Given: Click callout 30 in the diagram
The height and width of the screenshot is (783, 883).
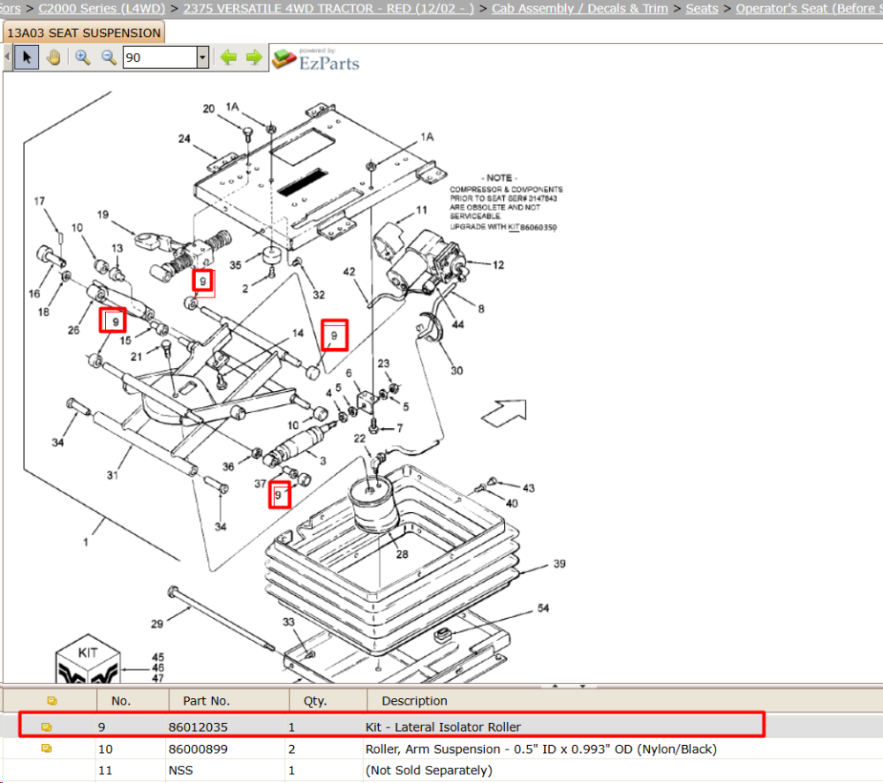Looking at the screenshot, I should (457, 371).
